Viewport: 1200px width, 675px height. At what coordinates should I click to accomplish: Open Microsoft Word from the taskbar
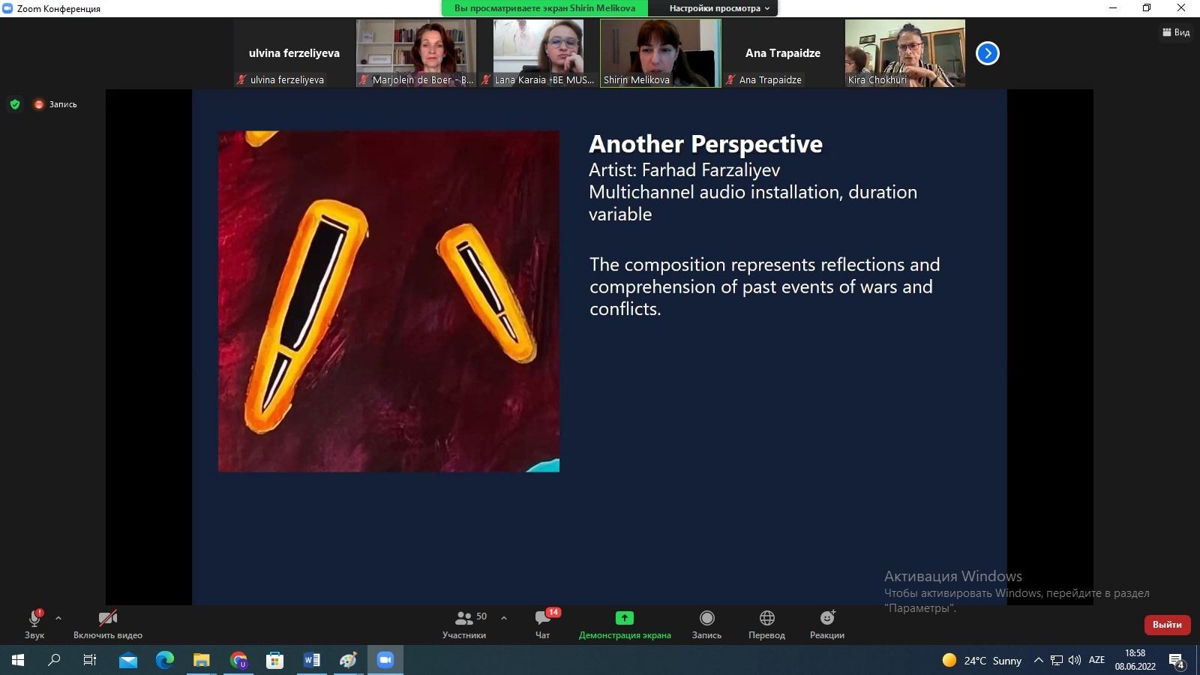[311, 660]
